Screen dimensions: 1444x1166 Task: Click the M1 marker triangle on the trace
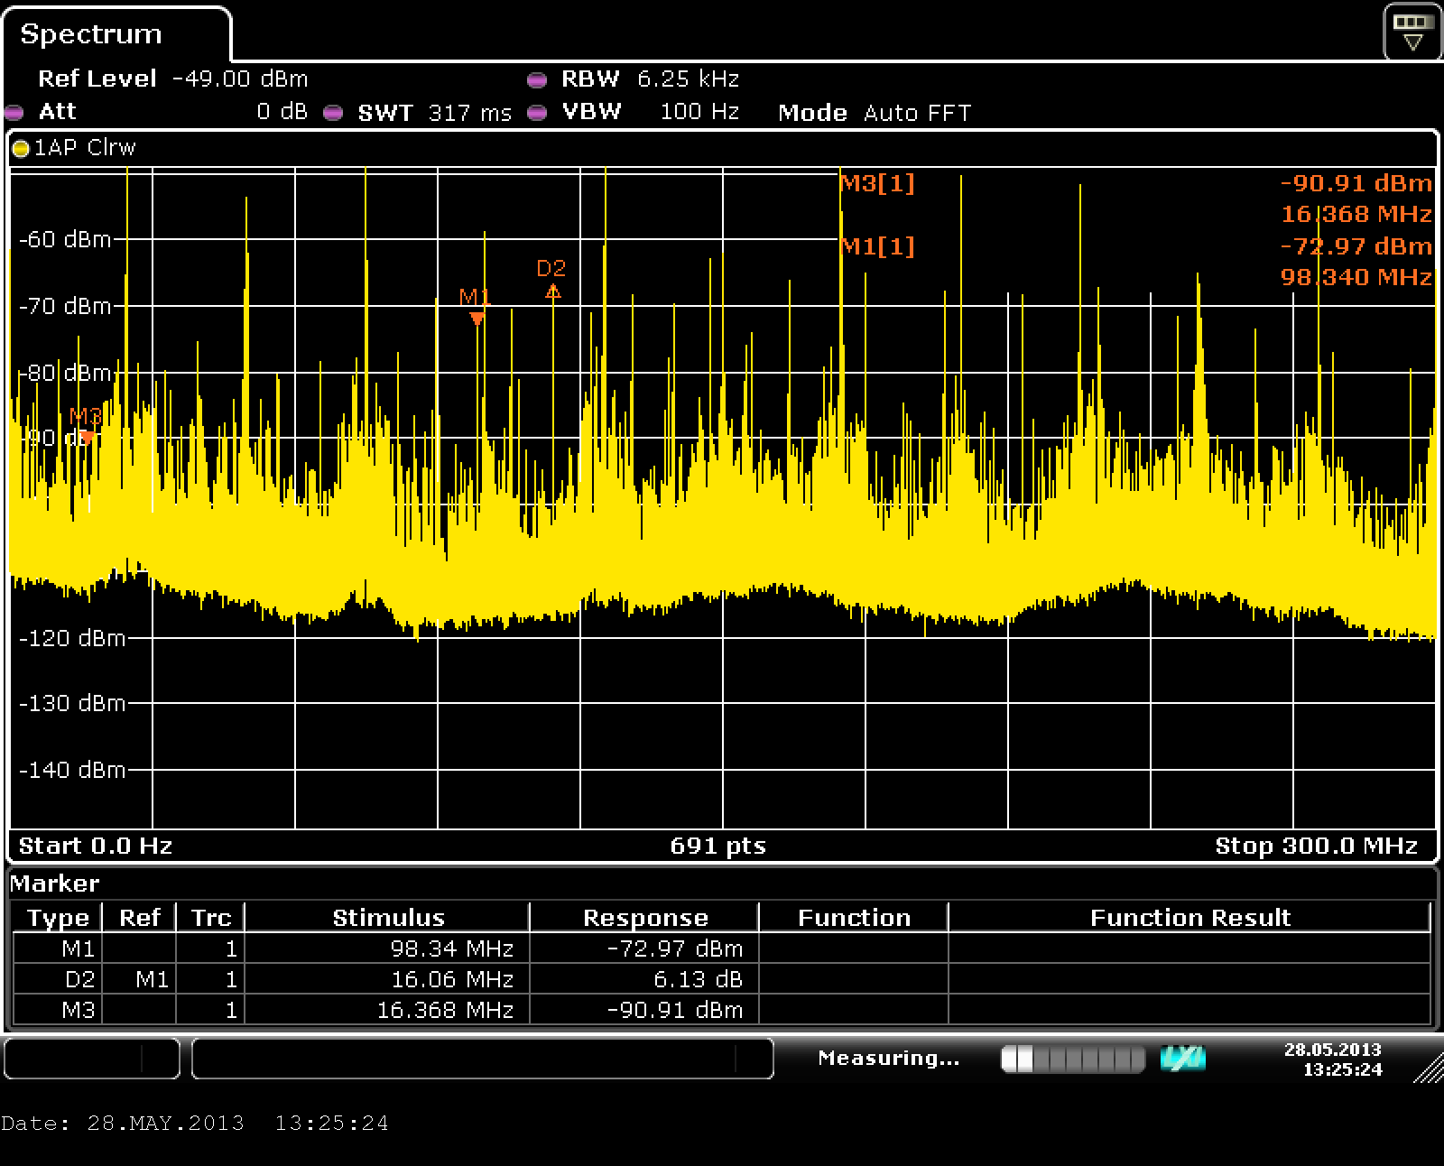pyautogui.click(x=477, y=318)
